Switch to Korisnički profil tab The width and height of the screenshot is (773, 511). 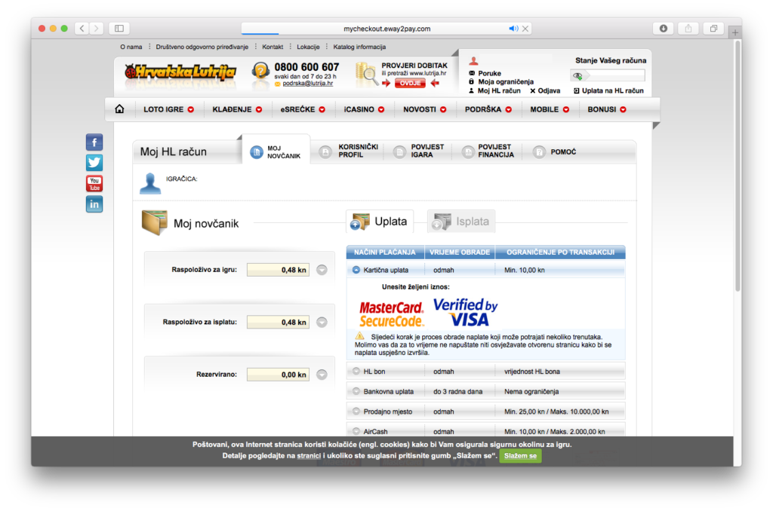[x=349, y=151]
